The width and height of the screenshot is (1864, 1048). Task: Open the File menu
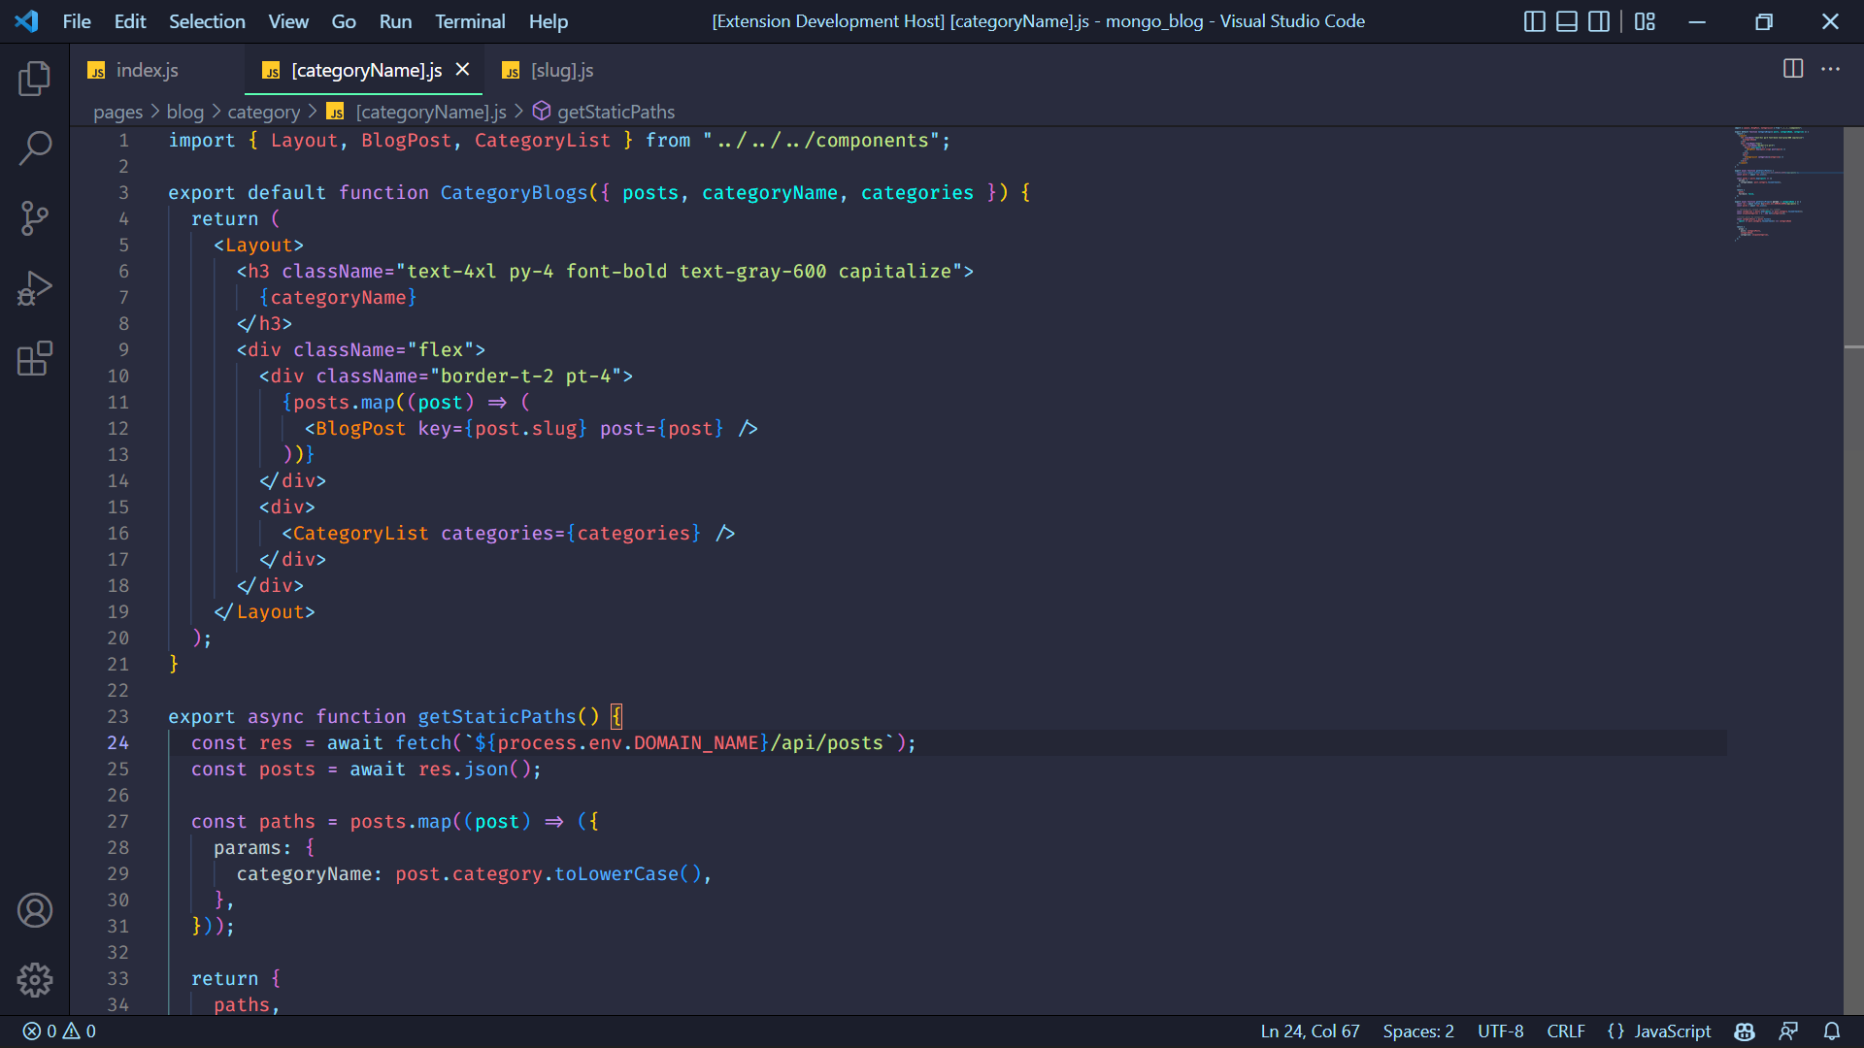tap(77, 21)
